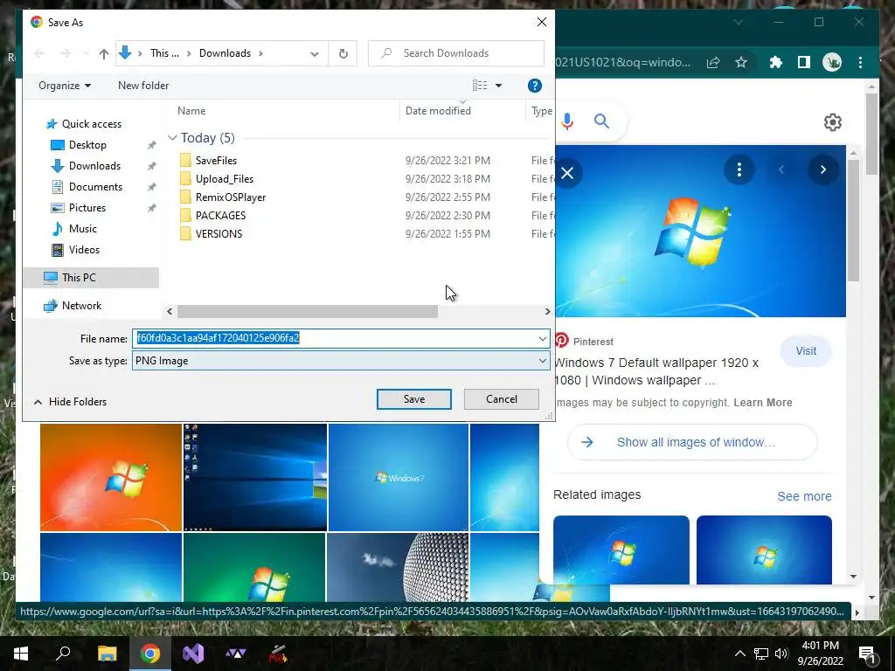
Task: Click the volume icon in system tray
Action: (x=782, y=654)
